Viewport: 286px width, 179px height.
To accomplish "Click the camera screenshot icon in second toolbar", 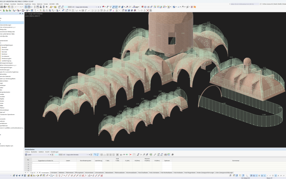I will [x=151, y=10].
